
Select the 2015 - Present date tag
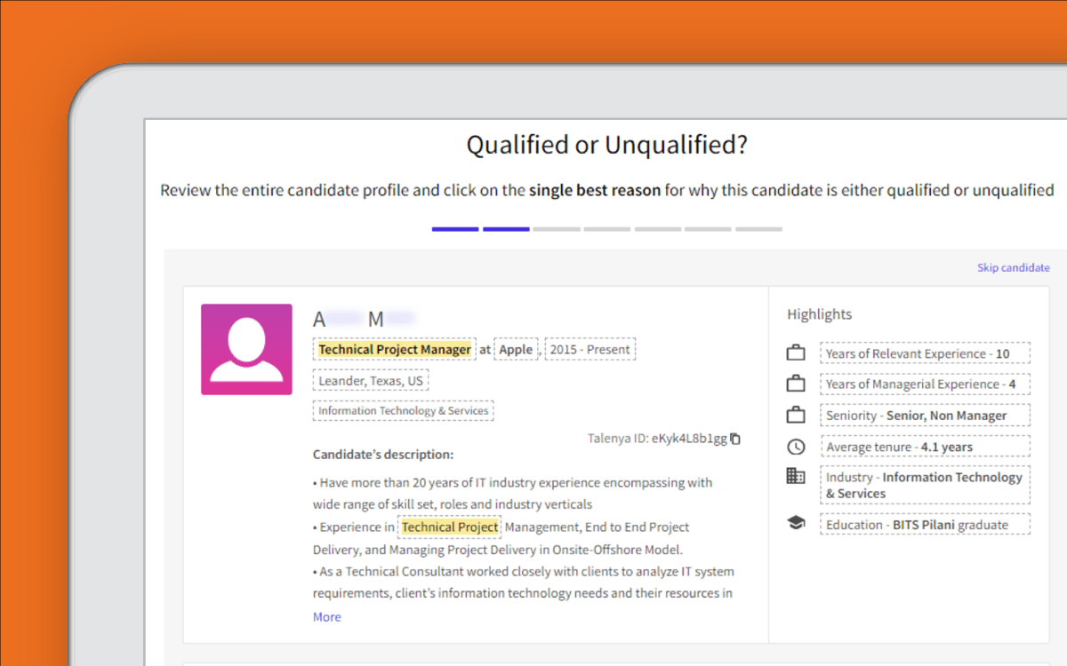(590, 349)
